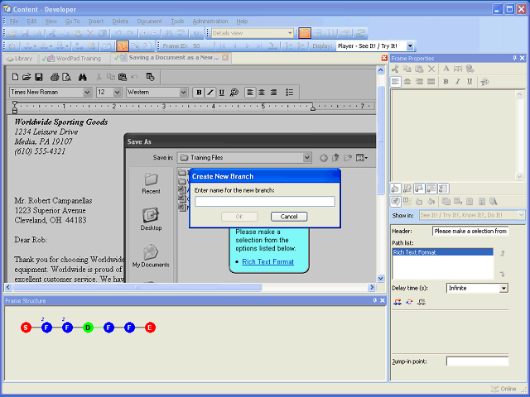This screenshot has height=397, width=530.
Task: Toggle center alignment in Frame Properties
Action: pyautogui.click(x=407, y=82)
